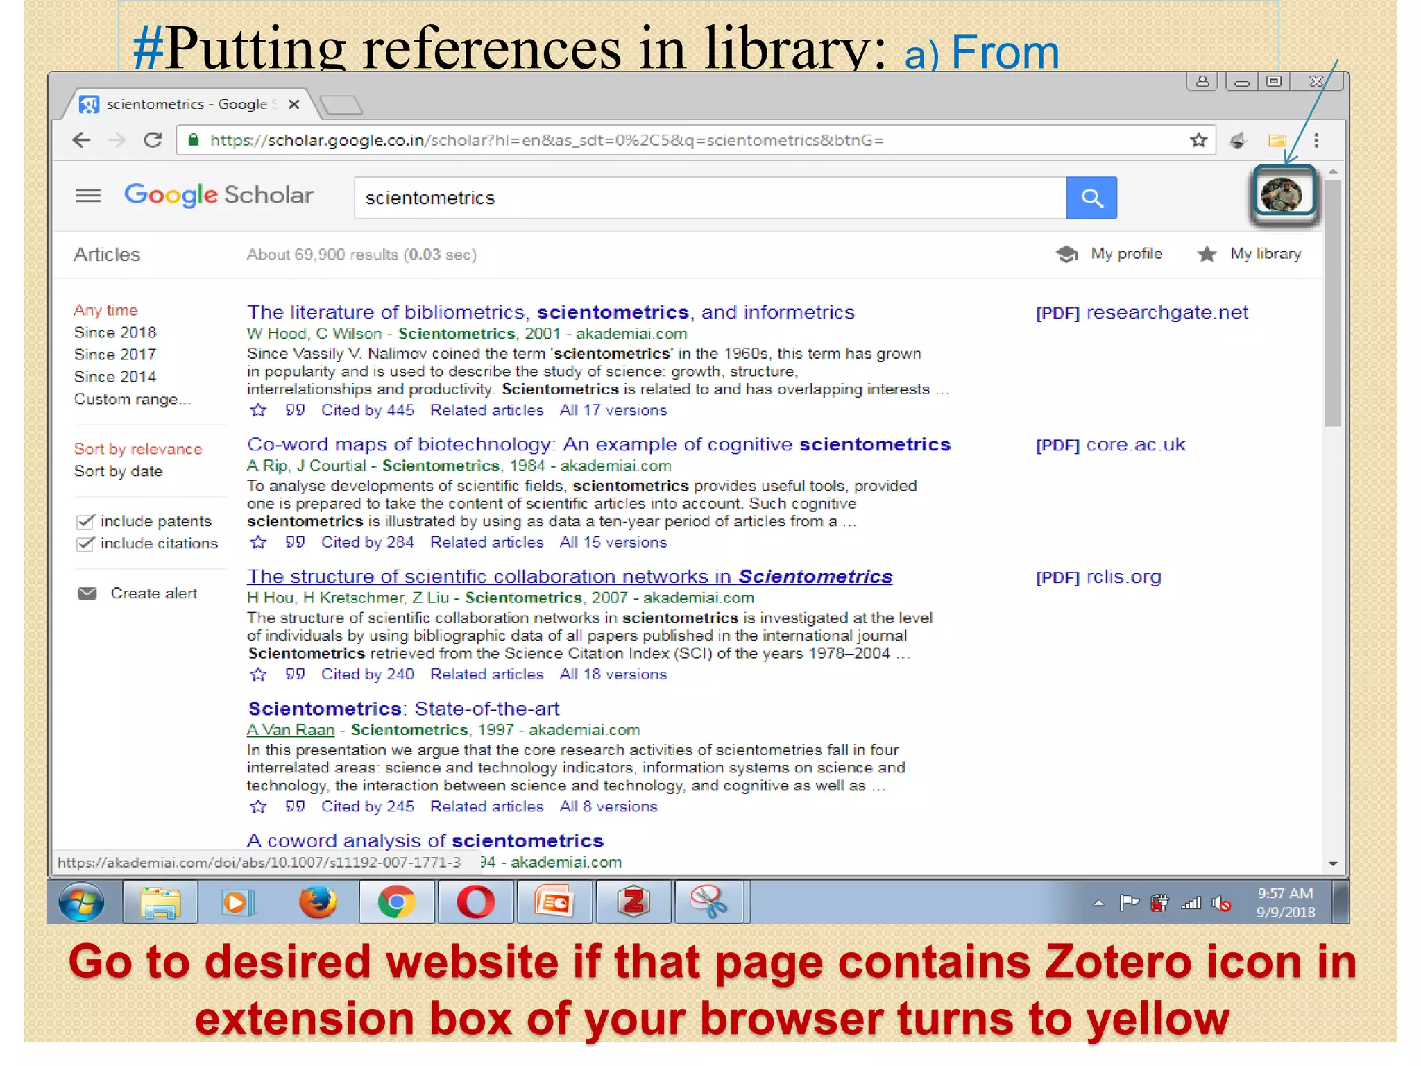The width and height of the screenshot is (1421, 1066).
Task: Cite the 'Co-word maps of biotechnology' result
Action: [295, 542]
